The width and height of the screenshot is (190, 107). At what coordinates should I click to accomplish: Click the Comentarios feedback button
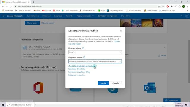pyautogui.click(x=172, y=100)
